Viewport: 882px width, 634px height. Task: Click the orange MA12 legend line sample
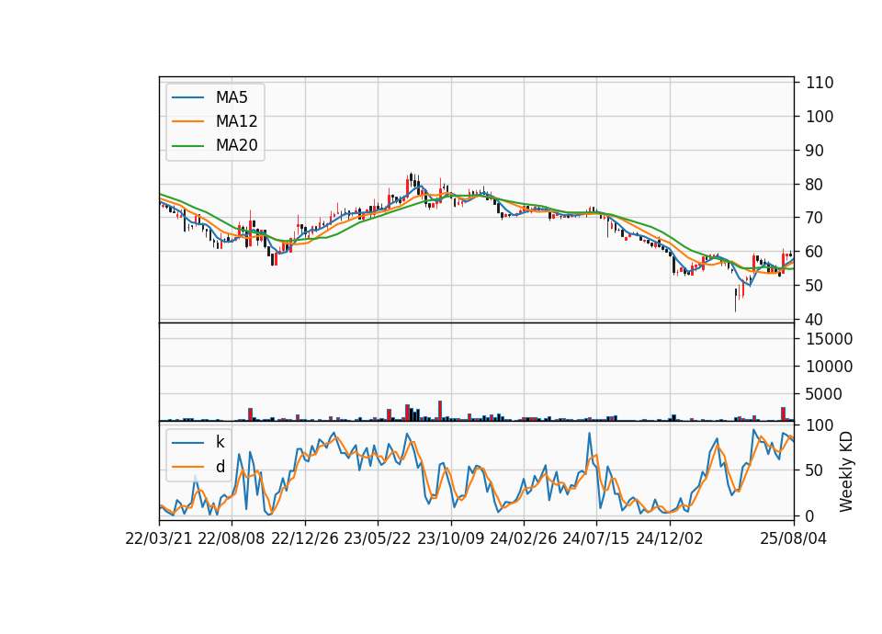pyautogui.click(x=187, y=121)
